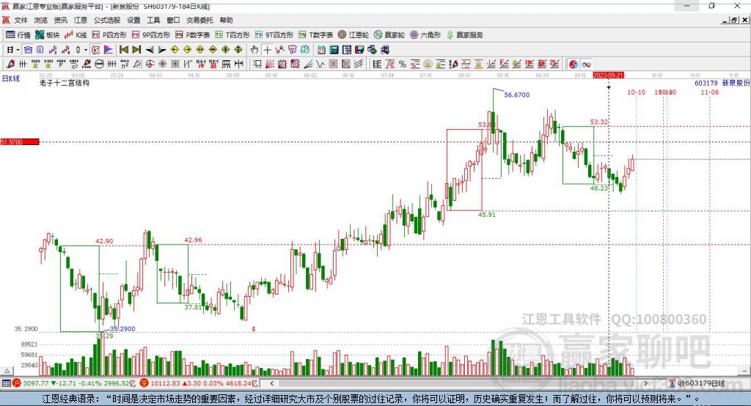This screenshot has height=406, width=751.
Task: Click stock code 603179
Action: (706, 84)
